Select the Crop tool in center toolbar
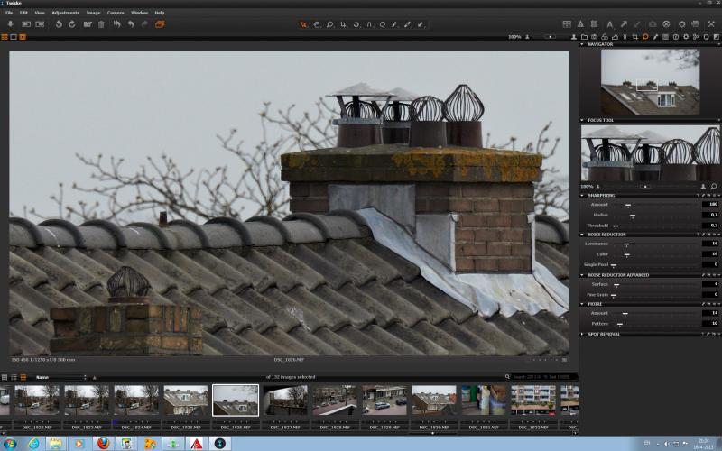Viewport: 722px width, 451px height. pyautogui.click(x=343, y=25)
